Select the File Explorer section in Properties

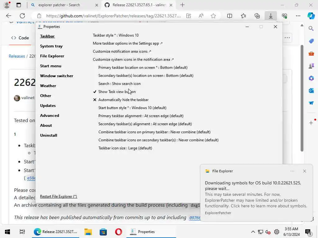point(52,56)
